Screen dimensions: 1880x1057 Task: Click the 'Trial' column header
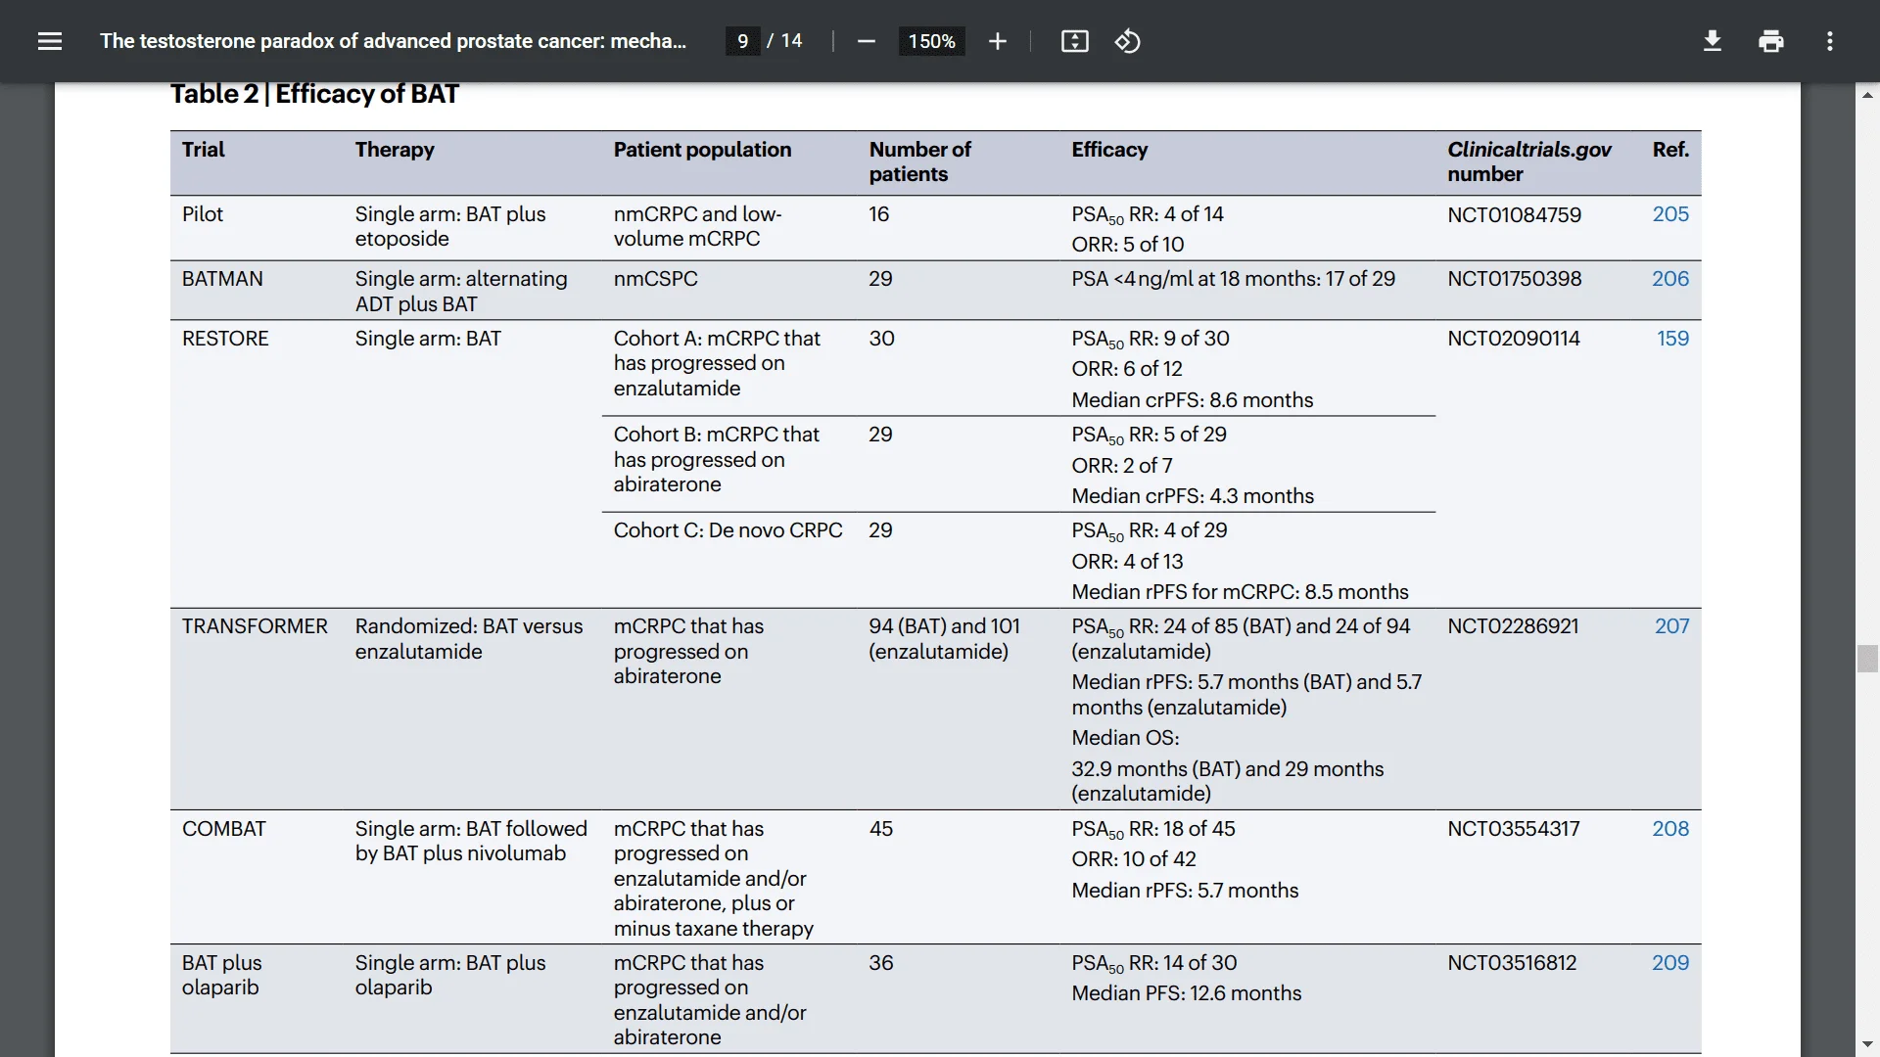(x=203, y=150)
